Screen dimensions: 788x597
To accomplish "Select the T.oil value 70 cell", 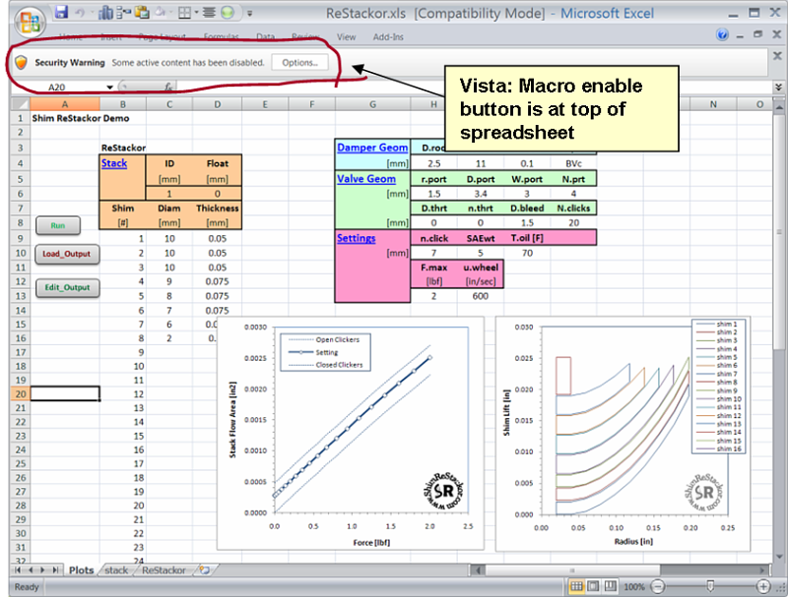I will coord(527,253).
